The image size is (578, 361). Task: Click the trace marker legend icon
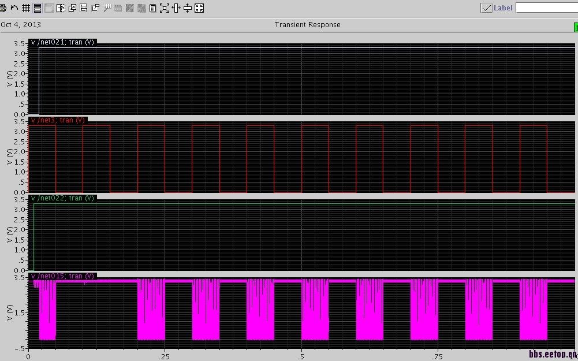(x=107, y=8)
